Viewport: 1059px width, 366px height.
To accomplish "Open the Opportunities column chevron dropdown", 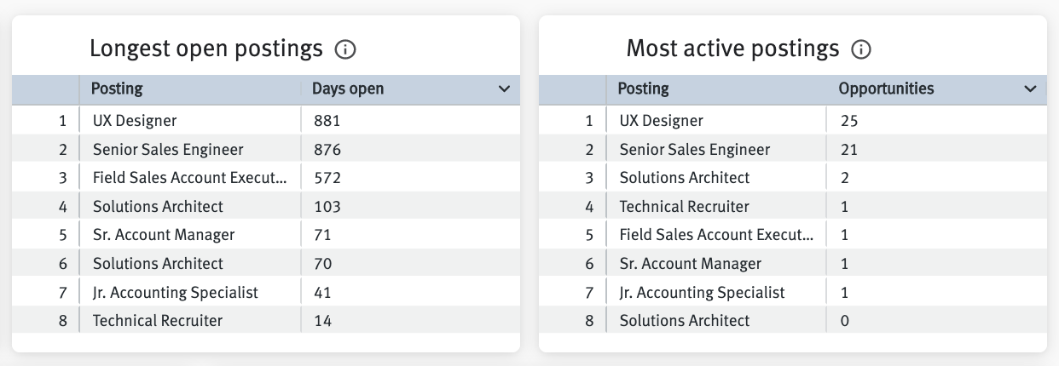I will click(x=1030, y=89).
